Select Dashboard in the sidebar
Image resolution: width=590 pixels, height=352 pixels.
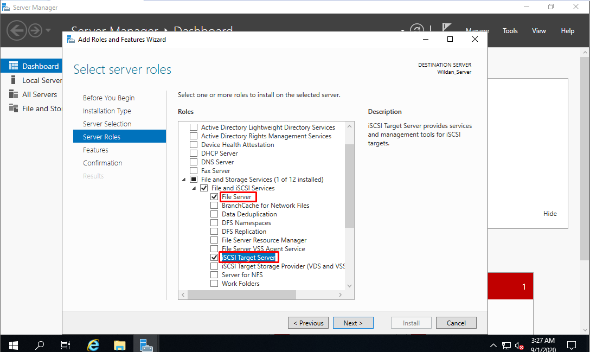click(x=31, y=66)
